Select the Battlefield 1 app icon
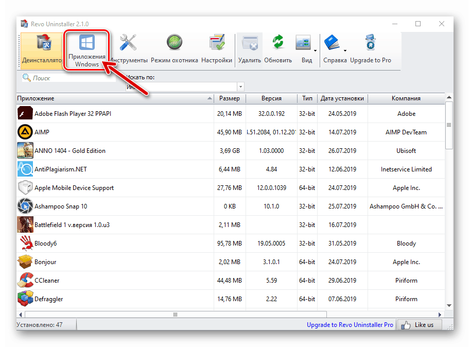The image size is (470, 347). point(25,225)
